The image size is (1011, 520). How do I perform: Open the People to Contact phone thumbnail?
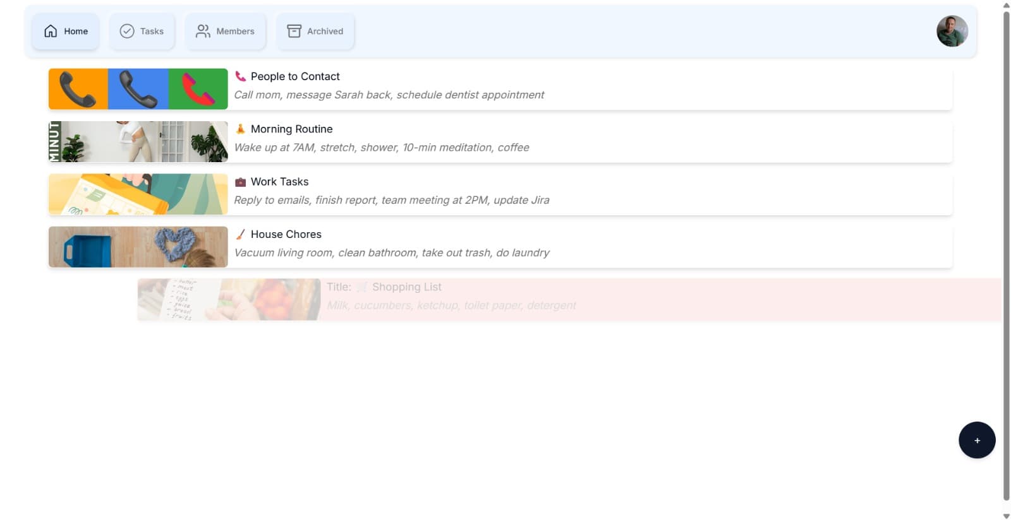click(x=138, y=89)
